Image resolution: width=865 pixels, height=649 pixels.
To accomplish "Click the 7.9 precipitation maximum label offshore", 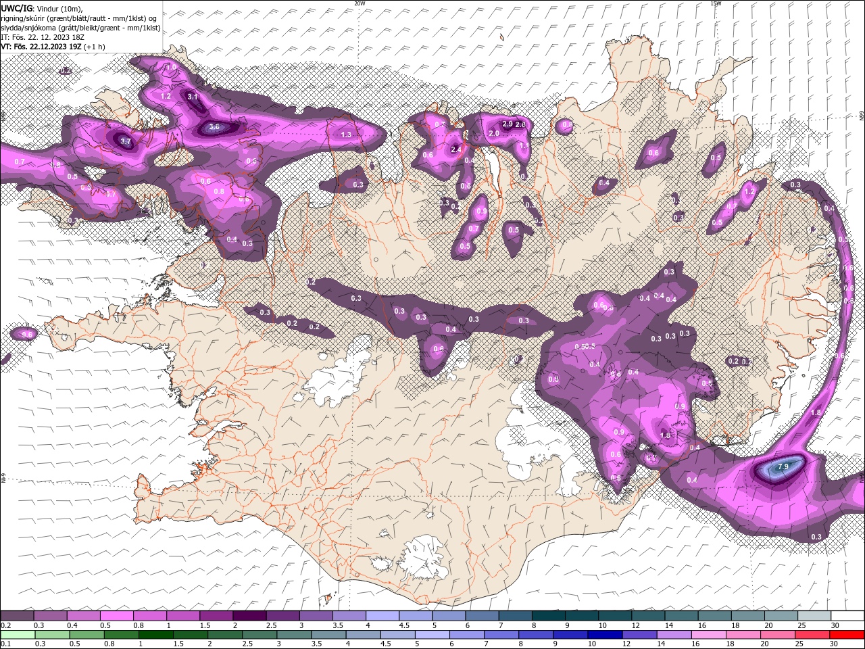I will [x=783, y=466].
